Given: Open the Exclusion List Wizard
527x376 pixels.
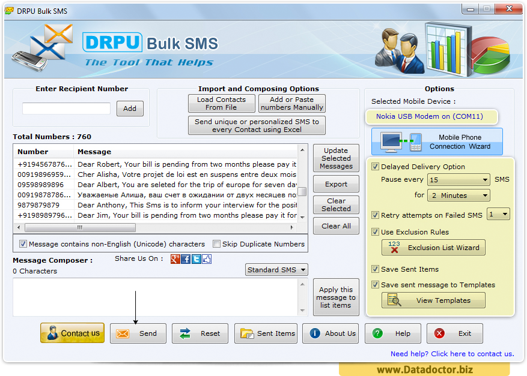Looking at the screenshot, I should point(433,248).
